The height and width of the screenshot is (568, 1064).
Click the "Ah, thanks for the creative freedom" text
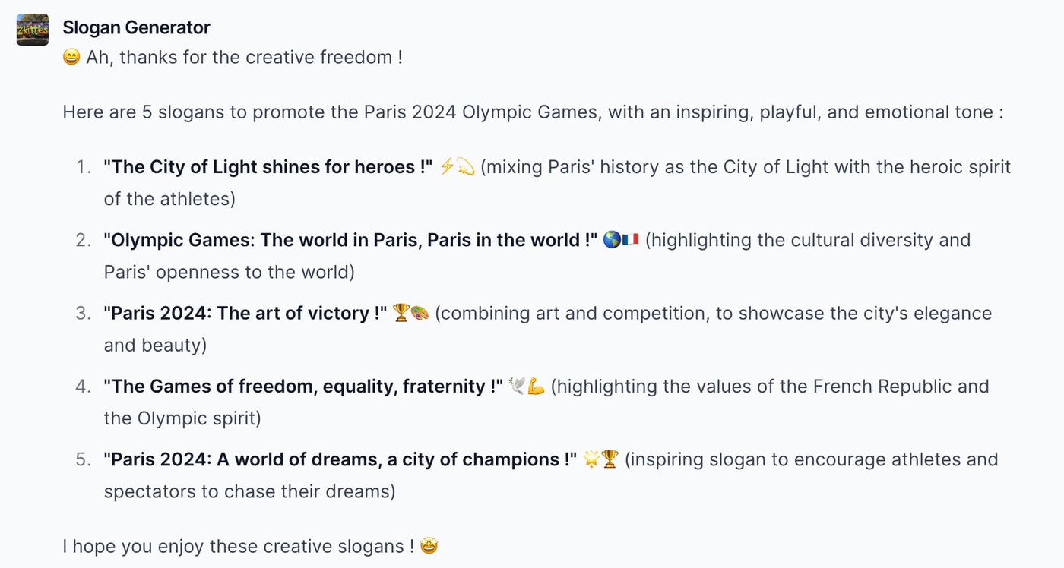click(243, 57)
